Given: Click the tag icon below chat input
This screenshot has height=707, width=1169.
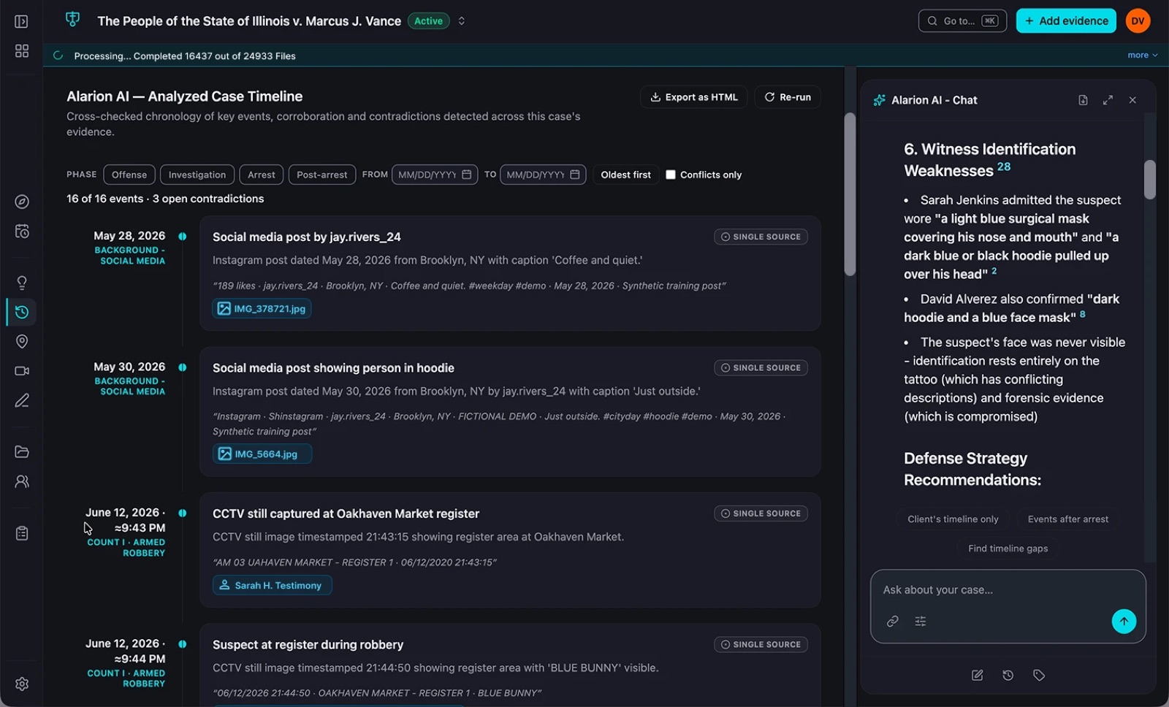Looking at the screenshot, I should [1039, 676].
